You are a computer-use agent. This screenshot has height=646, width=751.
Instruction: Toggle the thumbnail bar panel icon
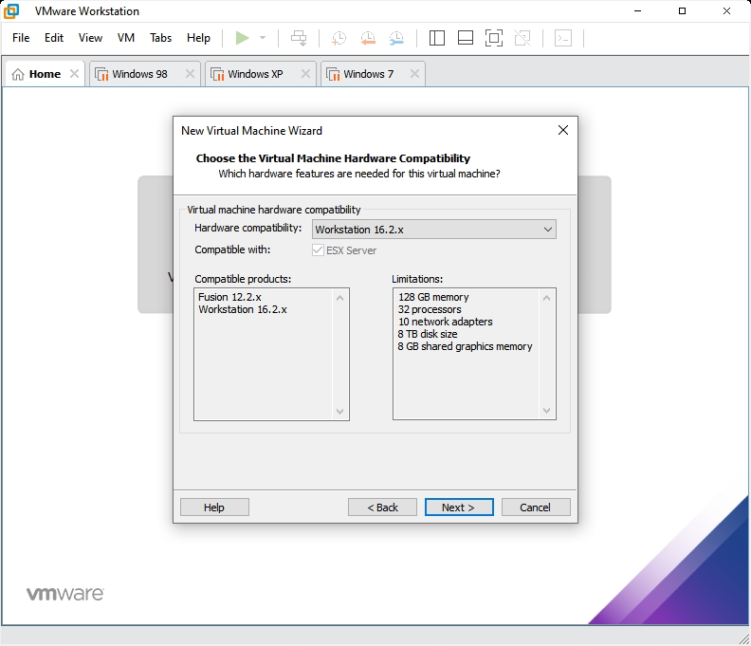(x=466, y=38)
